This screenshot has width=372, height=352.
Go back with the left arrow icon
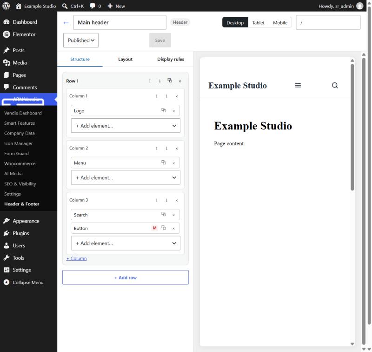(66, 23)
